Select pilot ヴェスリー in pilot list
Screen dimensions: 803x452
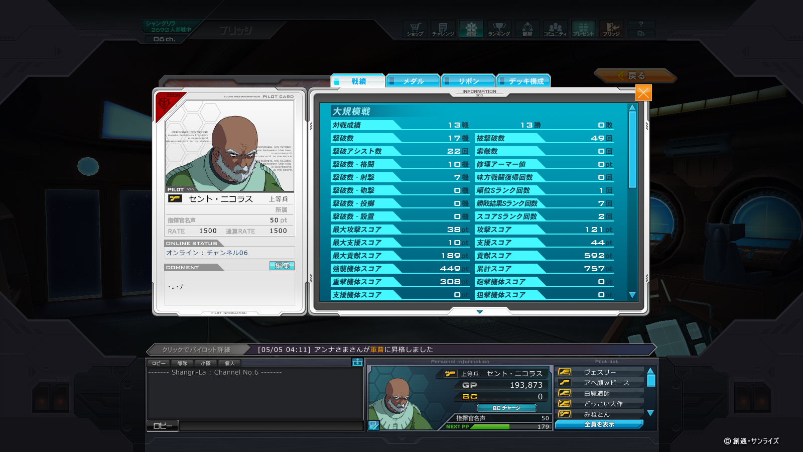[600, 372]
